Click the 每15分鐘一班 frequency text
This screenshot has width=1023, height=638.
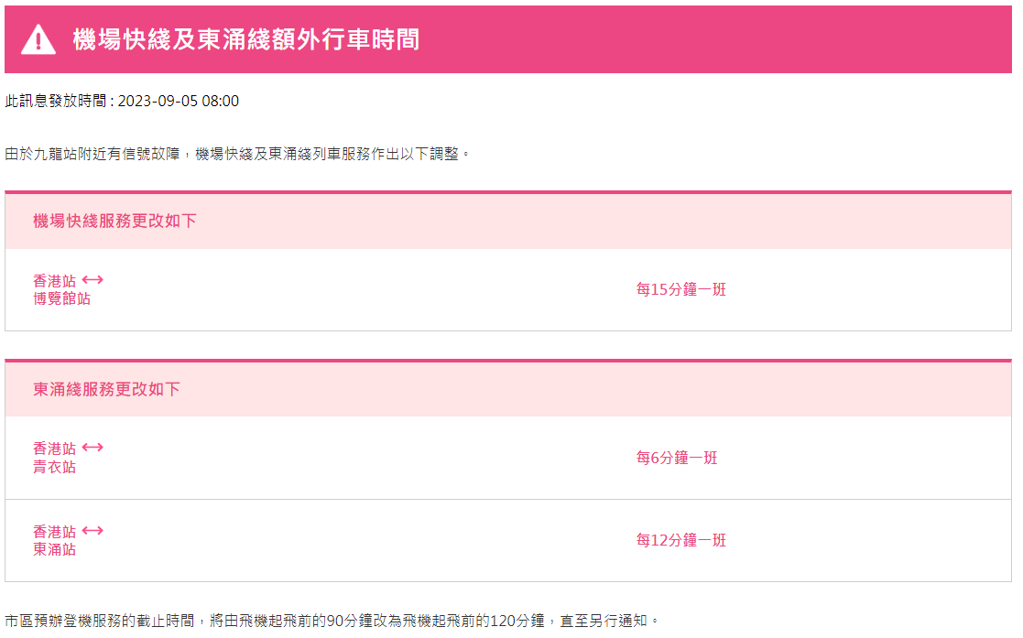pos(680,290)
